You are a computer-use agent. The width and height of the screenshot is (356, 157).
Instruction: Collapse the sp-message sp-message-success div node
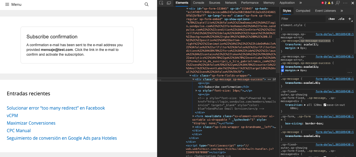click(193, 79)
